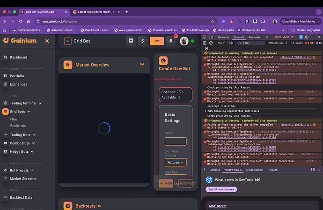Click the Create New Bot robot icon
The height and width of the screenshot is (210, 323).
(x=163, y=60)
